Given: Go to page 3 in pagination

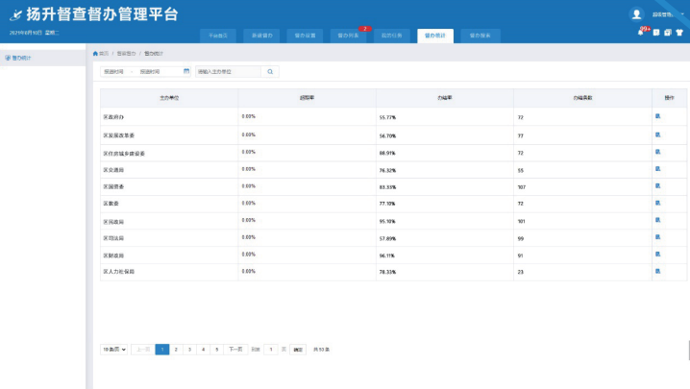Looking at the screenshot, I should 189,350.
